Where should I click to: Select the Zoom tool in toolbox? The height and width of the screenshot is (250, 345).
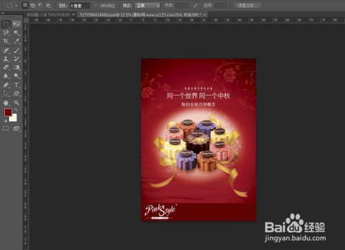coord(17,103)
